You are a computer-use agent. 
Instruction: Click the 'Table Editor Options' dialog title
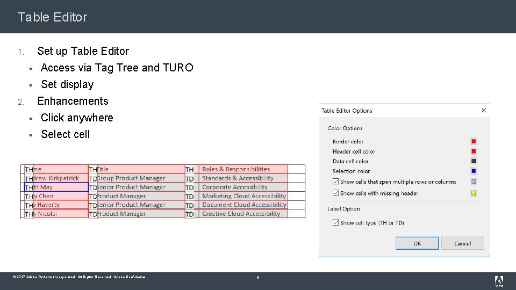pos(347,111)
